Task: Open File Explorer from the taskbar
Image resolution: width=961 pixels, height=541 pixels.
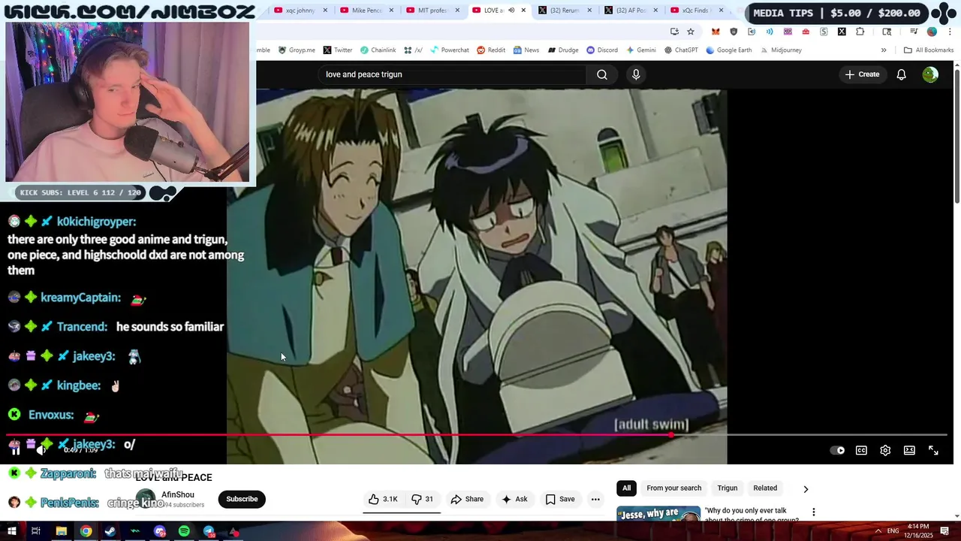Action: (x=62, y=531)
